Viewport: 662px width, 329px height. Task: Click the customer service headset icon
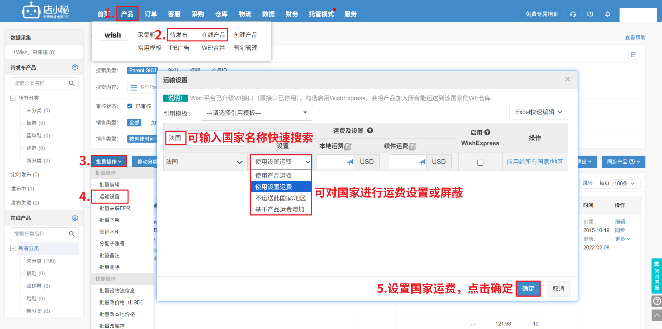tap(573, 14)
